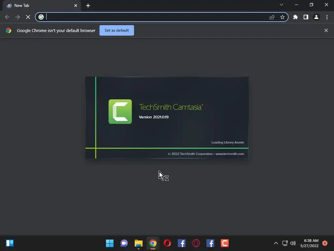This screenshot has width=334, height=251.
Task: Open the Opera GX taskbar icon
Action: (196, 243)
